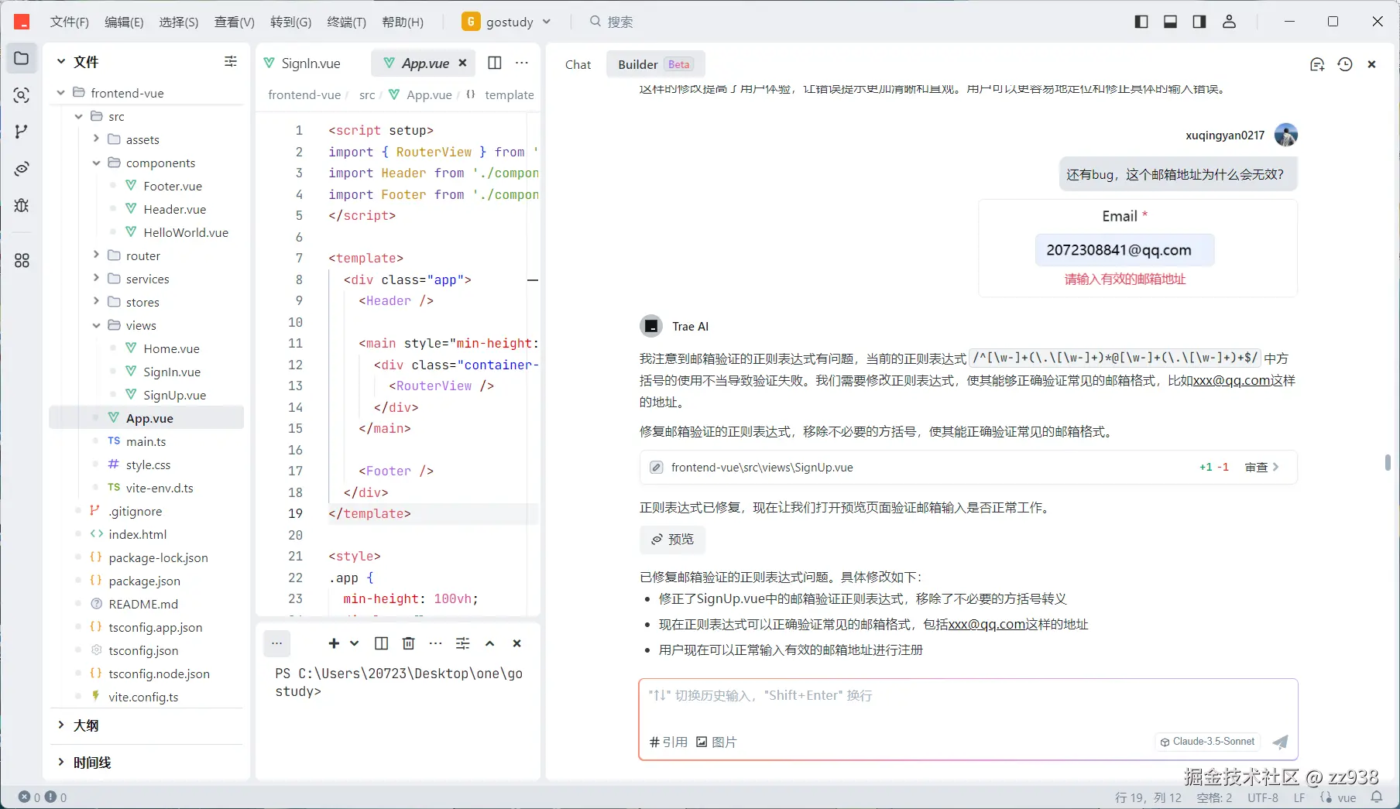Open the 查看(V) menu
This screenshot has width=1400, height=809.
pos(234,22)
